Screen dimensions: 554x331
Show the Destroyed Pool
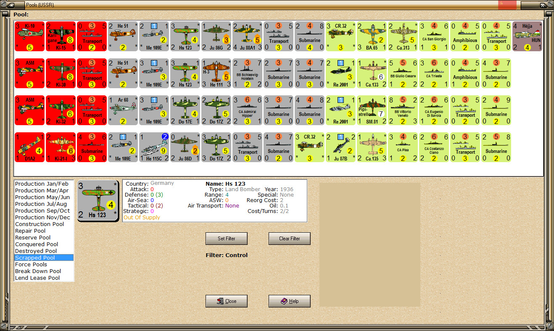point(44,251)
